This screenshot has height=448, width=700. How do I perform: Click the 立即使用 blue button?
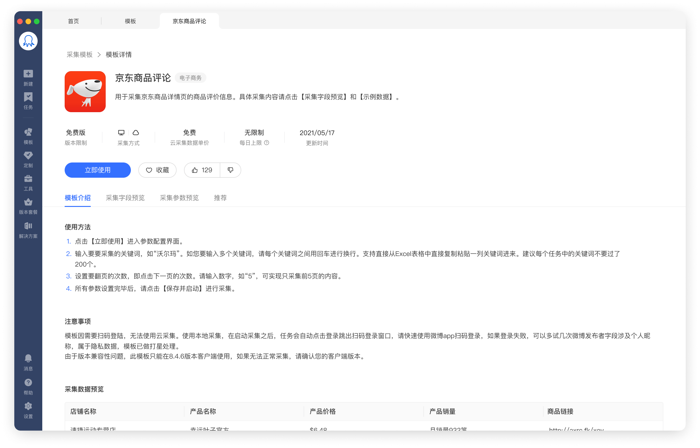point(98,170)
